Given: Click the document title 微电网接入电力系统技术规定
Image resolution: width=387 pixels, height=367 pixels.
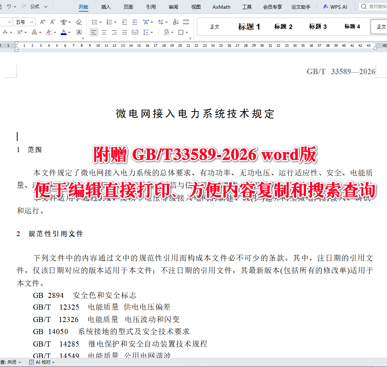Looking at the screenshot, I should point(195,114).
